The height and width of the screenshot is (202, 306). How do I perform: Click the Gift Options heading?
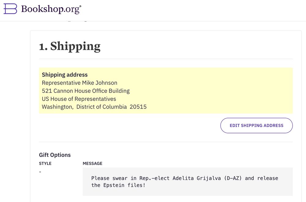click(x=55, y=155)
